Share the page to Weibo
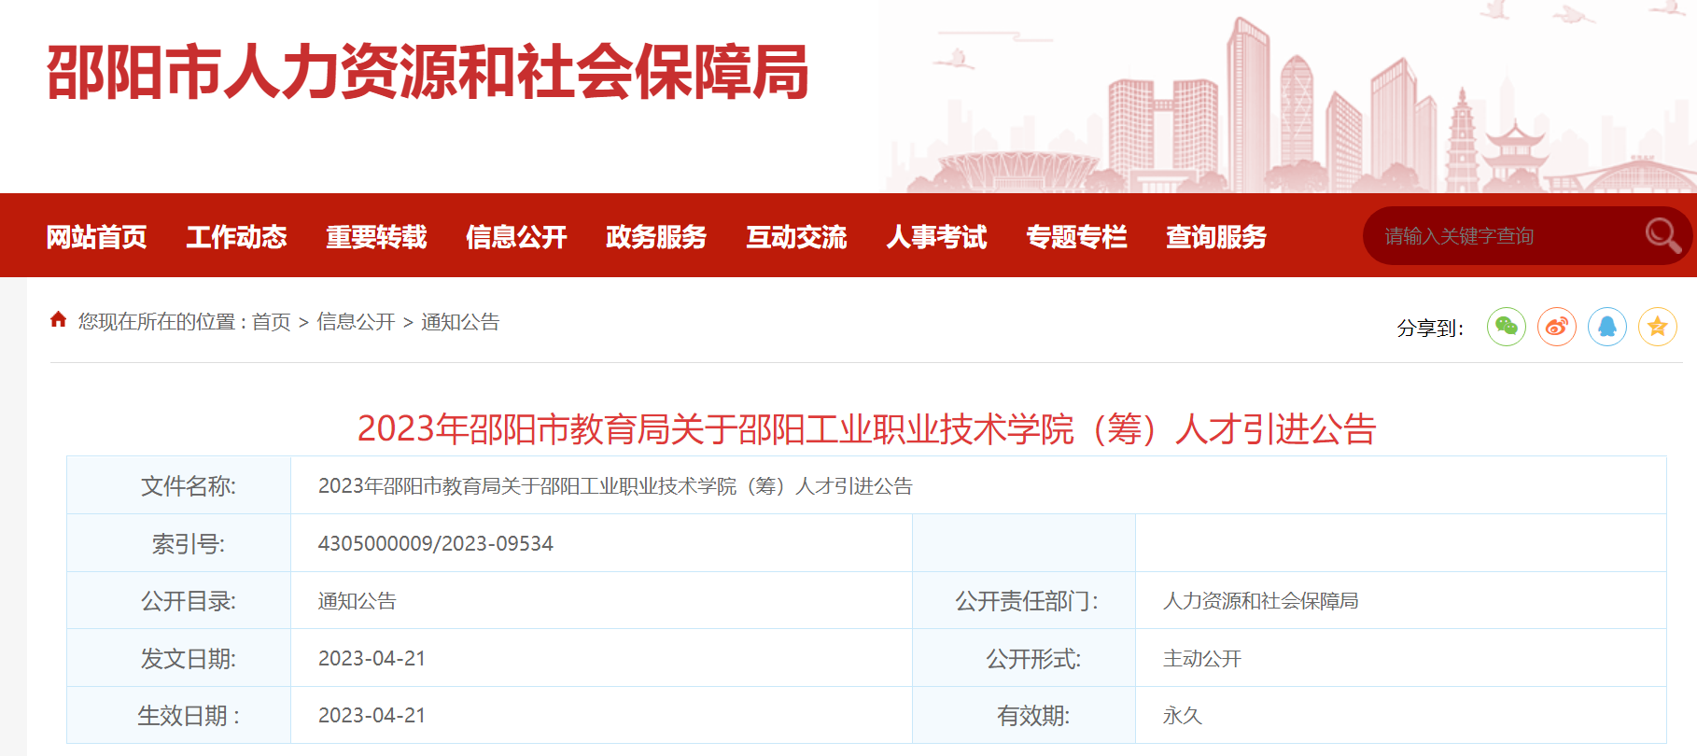The height and width of the screenshot is (756, 1697). pyautogui.click(x=1556, y=327)
